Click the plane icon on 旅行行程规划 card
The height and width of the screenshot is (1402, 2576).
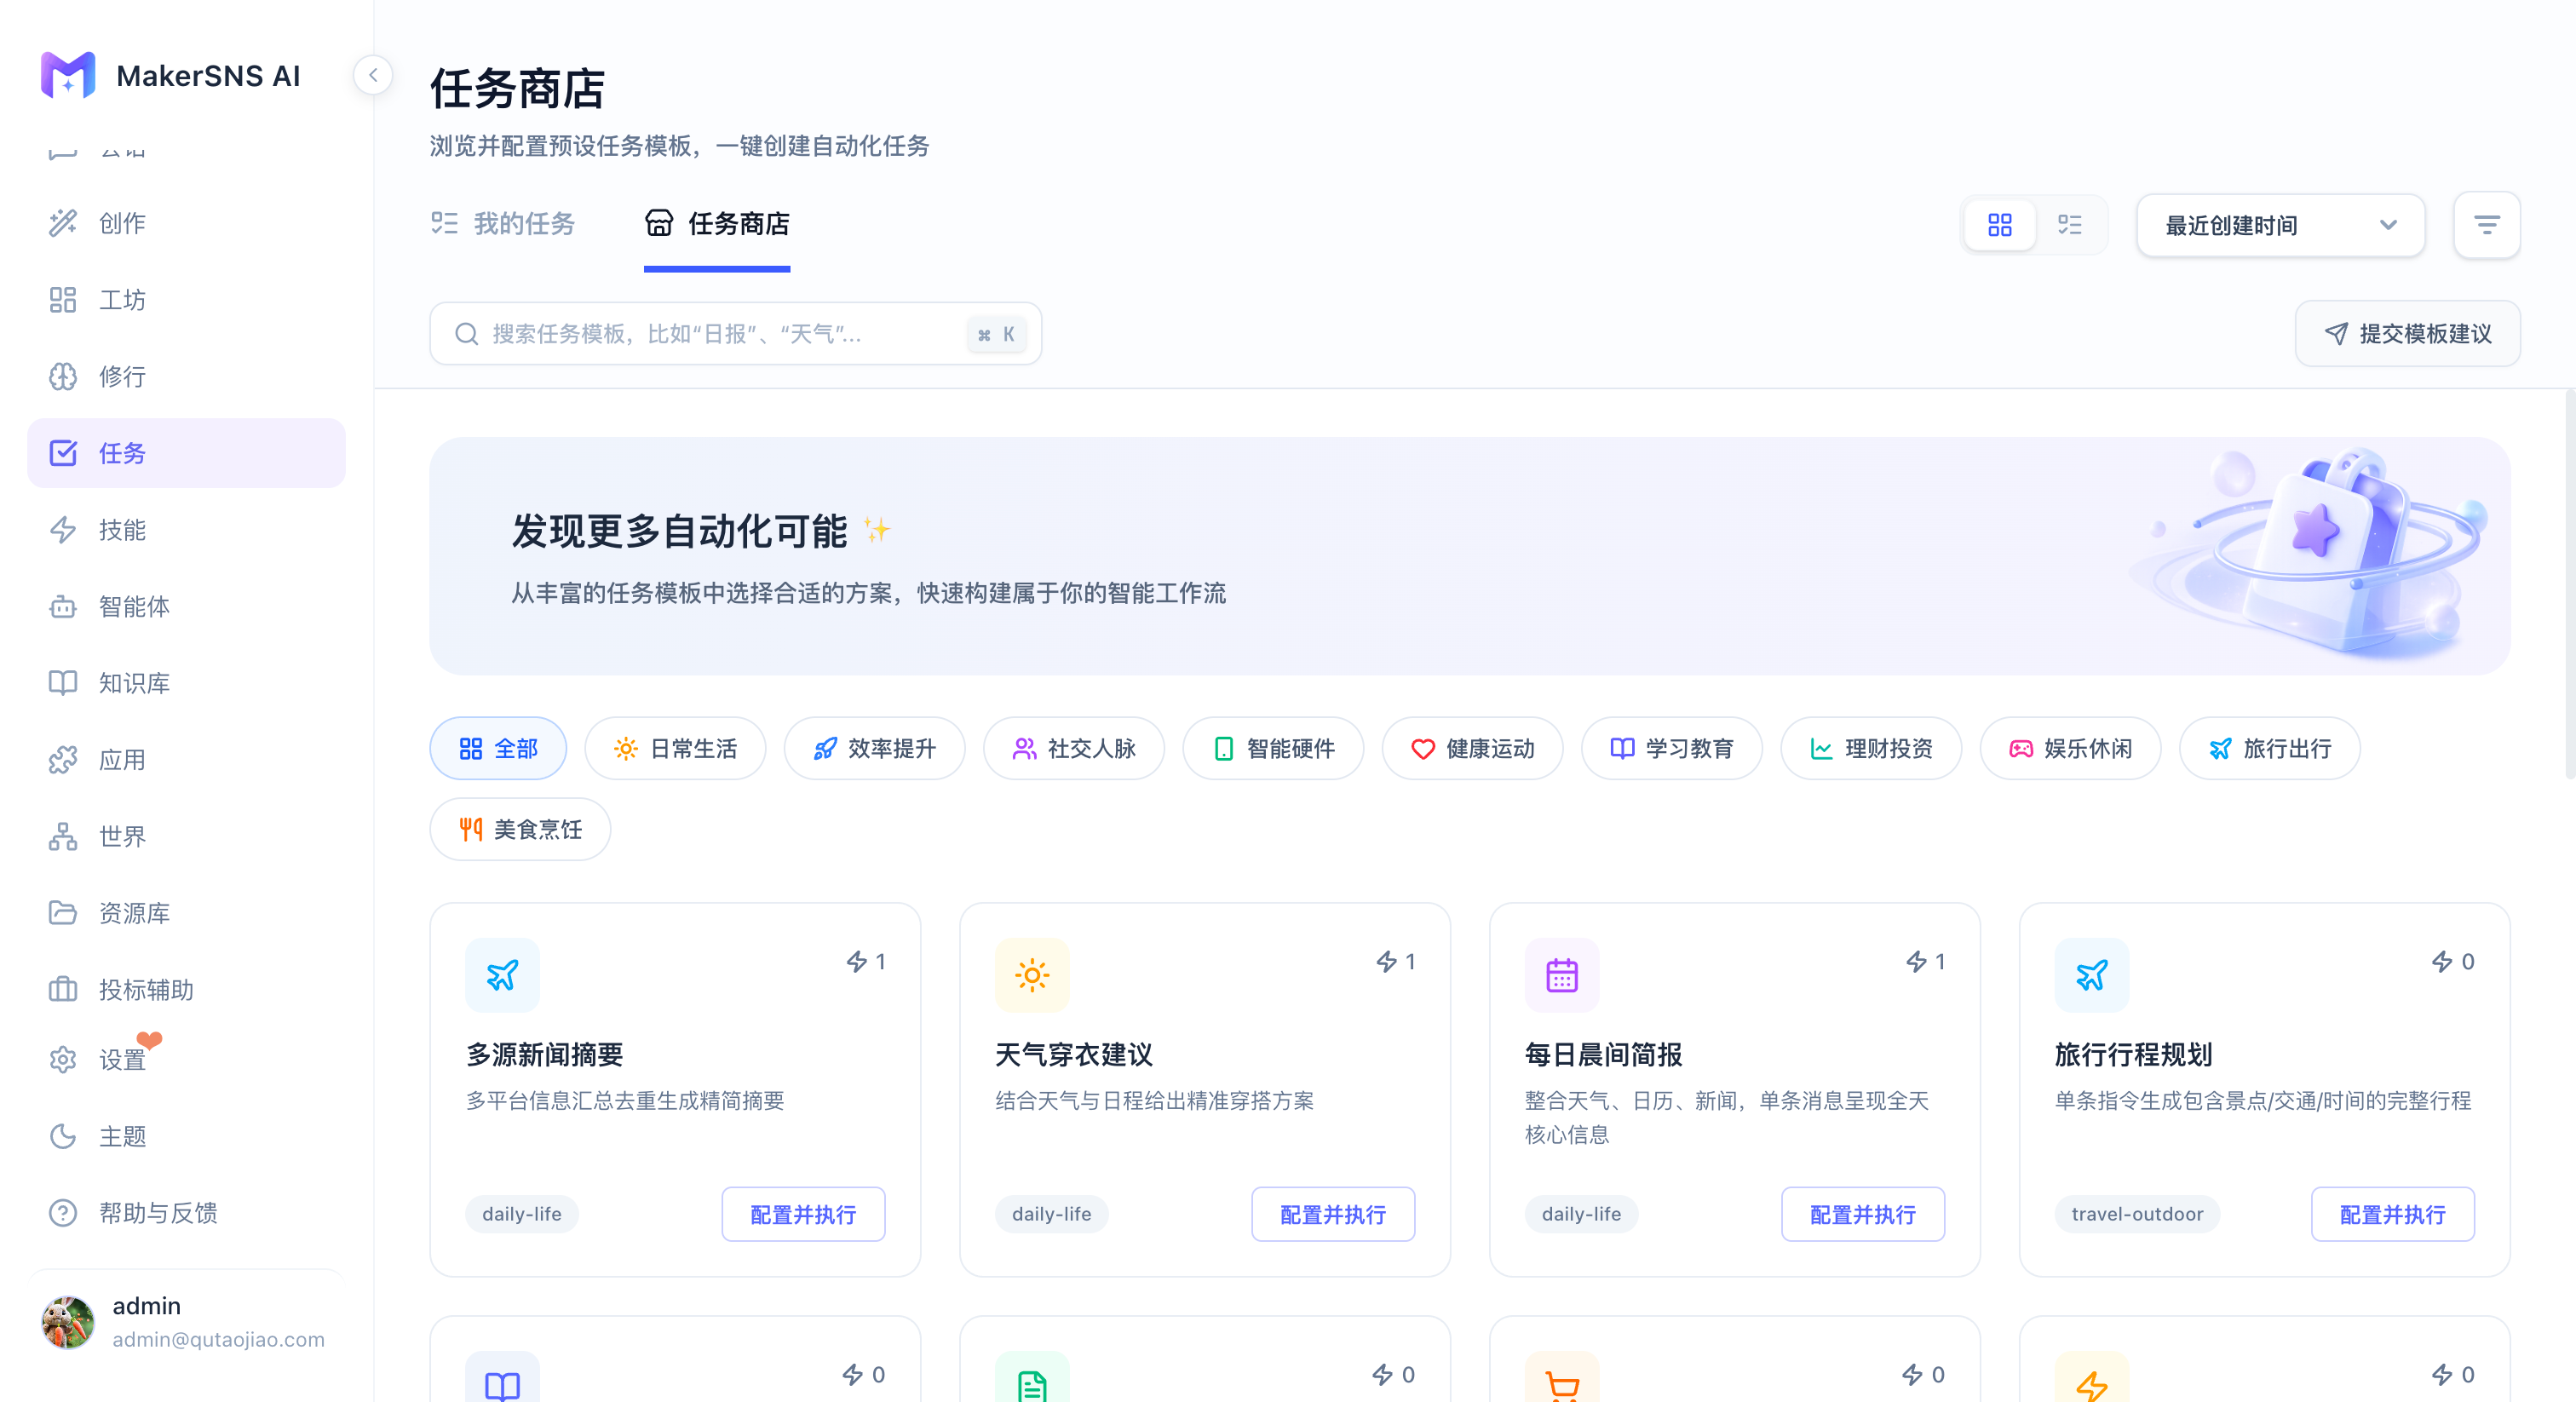point(2091,975)
